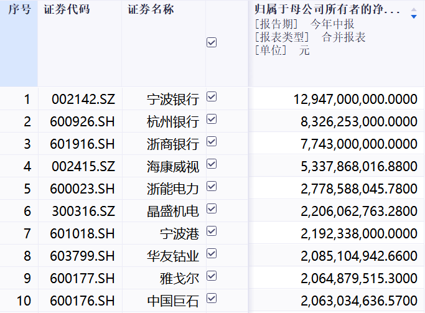Select the value 7,743,000,000.0000
Screen dimensions: 425x313
(359, 144)
